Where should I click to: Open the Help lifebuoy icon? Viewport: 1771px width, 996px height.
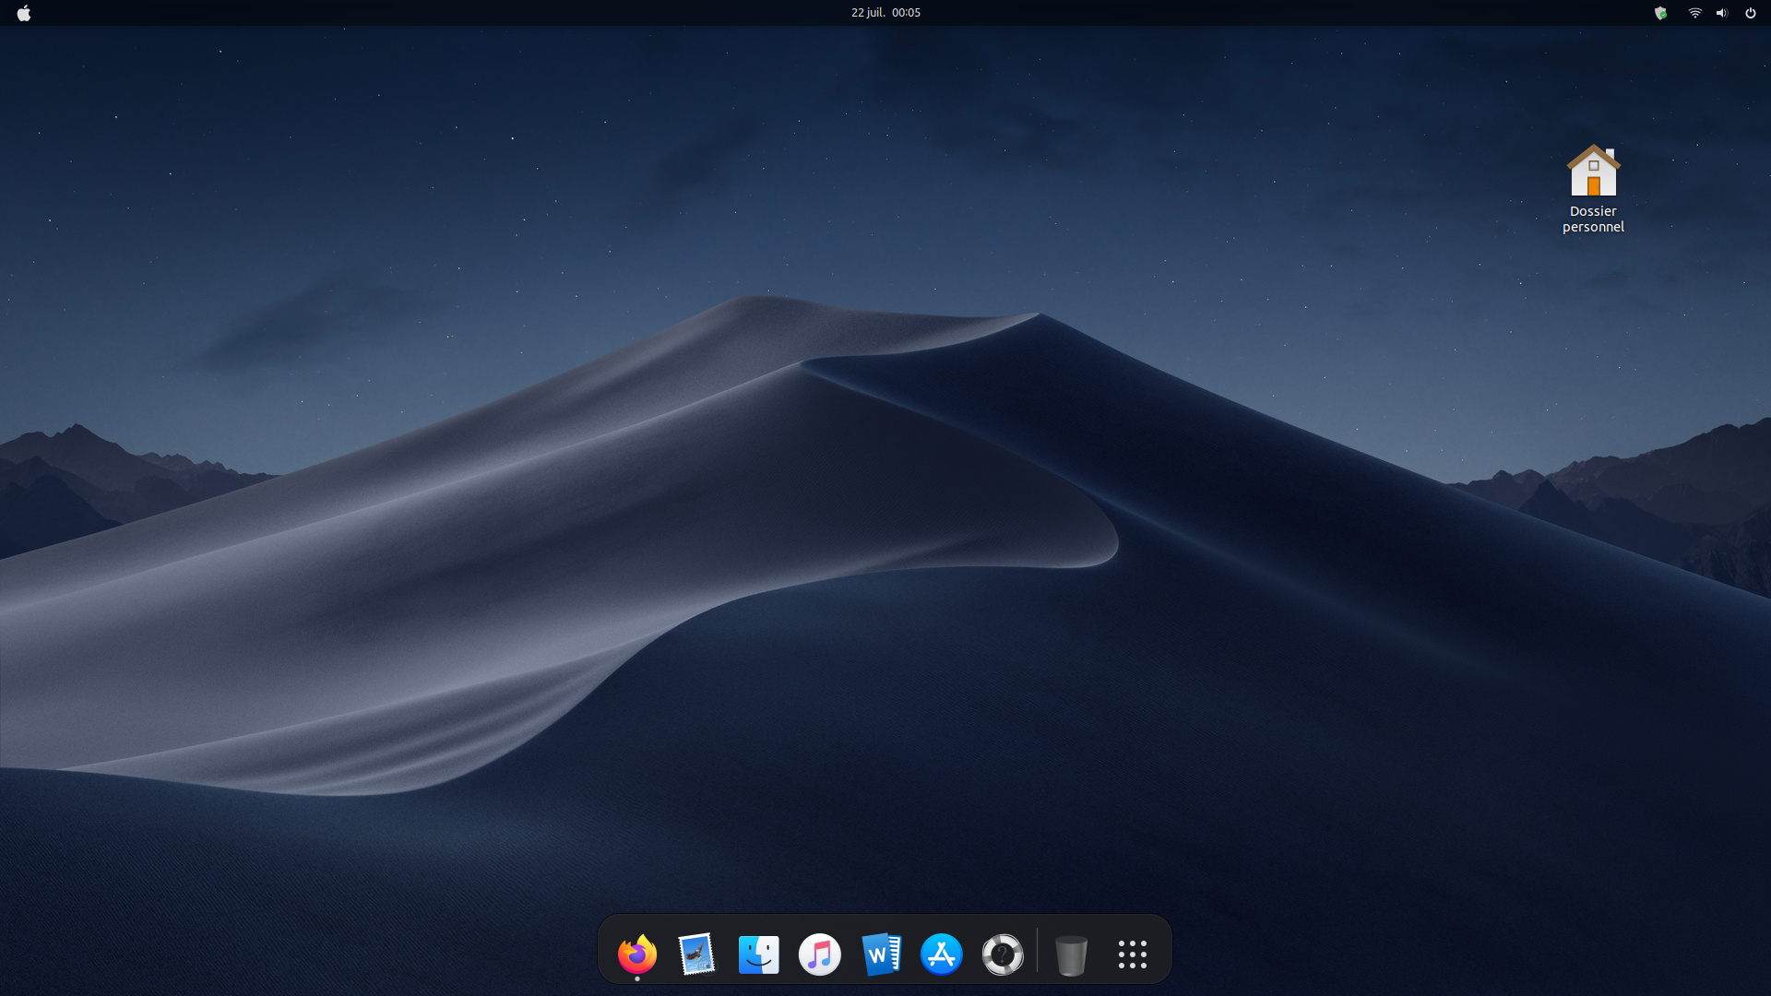click(1003, 954)
